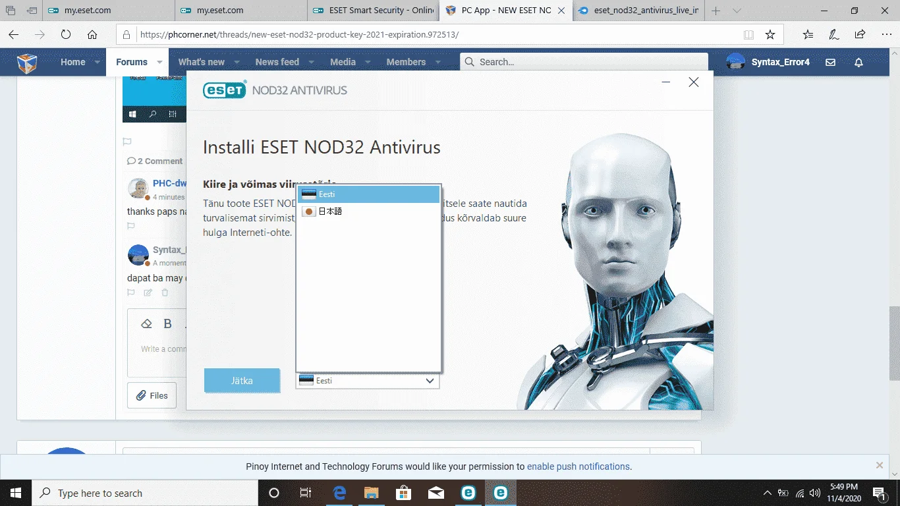
Task: Show the tabs you've set aside
Action: [11, 11]
